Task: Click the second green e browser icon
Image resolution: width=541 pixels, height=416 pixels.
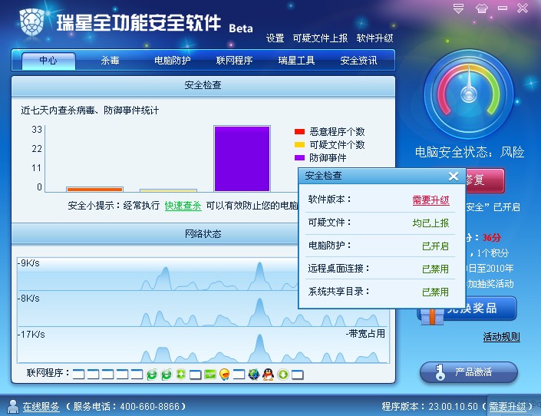Action: pos(167,375)
